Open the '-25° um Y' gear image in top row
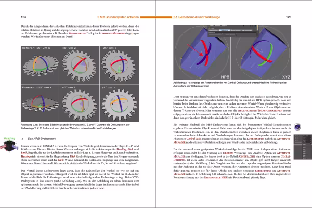312x208 pixels. pos(119,64)
